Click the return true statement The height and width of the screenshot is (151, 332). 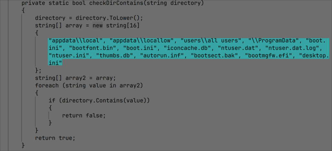coord(55,138)
